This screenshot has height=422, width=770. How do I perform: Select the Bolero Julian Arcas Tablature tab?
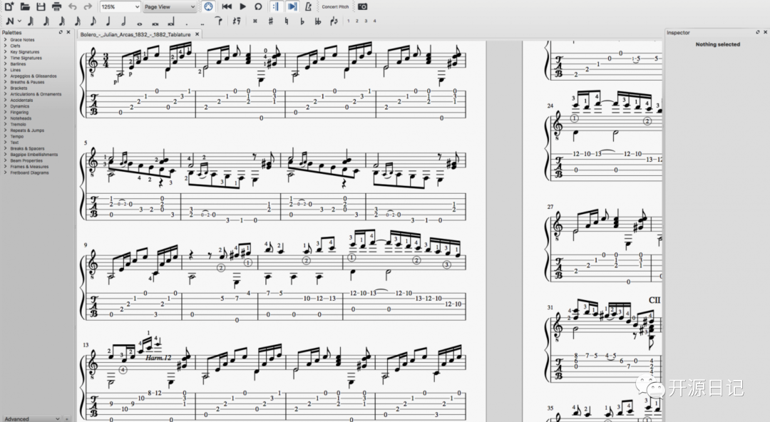click(135, 34)
